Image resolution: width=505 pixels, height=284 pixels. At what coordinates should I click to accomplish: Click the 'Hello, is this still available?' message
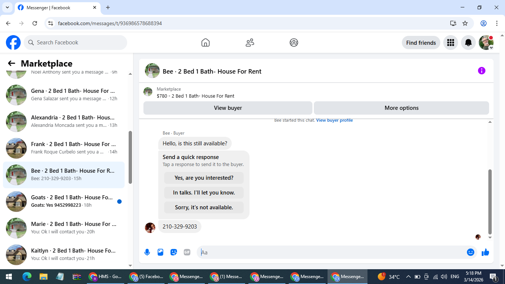click(x=195, y=143)
